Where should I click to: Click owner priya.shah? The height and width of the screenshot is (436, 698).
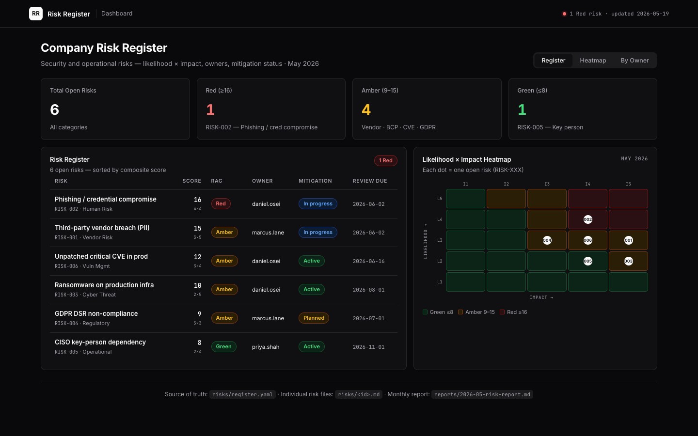pyautogui.click(x=266, y=347)
